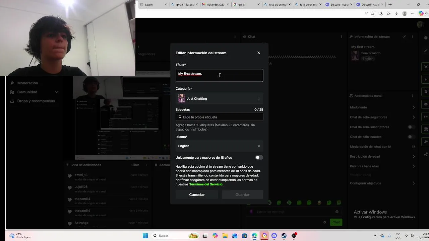Click the edit pencil in Información del stream
This screenshot has width=429, height=241.
coord(405,36)
